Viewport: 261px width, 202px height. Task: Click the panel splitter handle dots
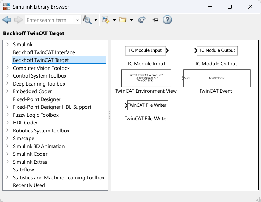109,115
